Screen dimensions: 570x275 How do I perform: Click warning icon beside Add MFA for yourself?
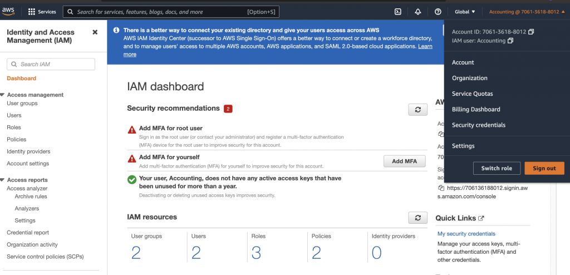[132, 159]
